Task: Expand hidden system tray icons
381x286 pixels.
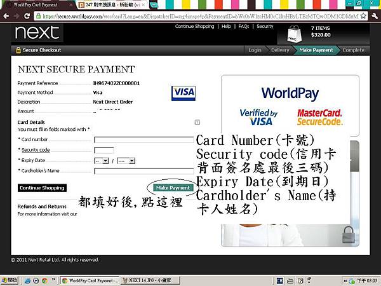Action: point(345,281)
